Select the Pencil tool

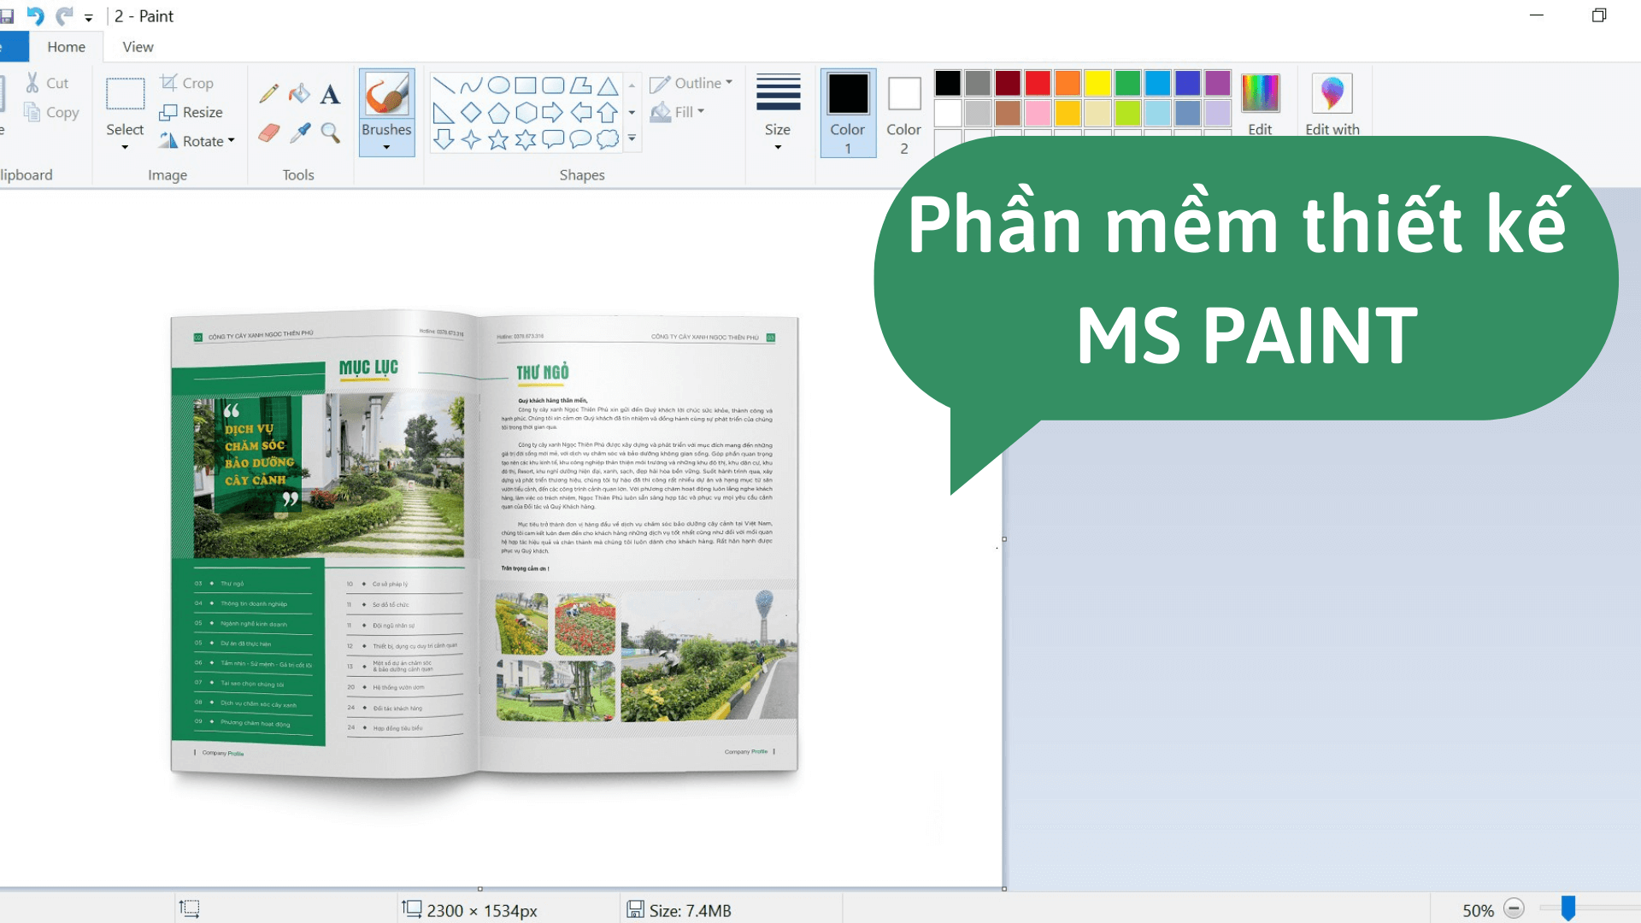(269, 93)
